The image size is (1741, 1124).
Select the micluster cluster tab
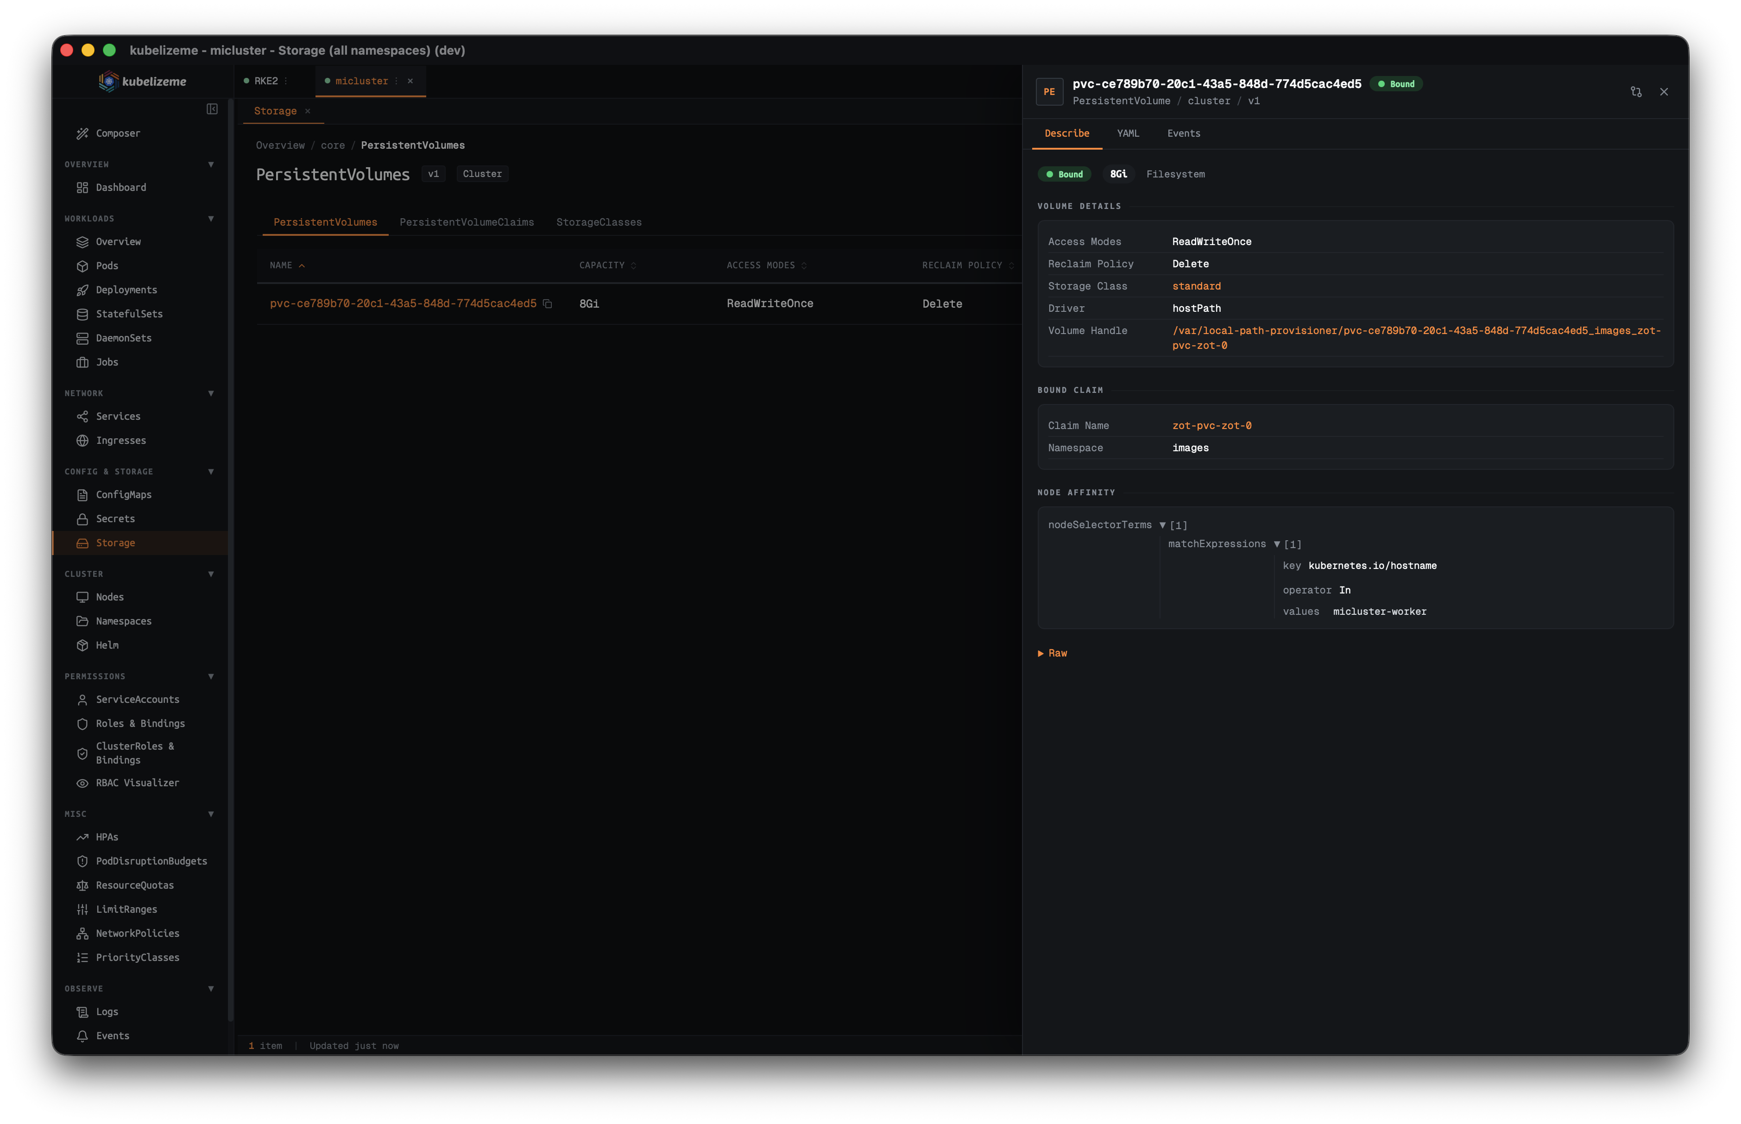tap(362, 81)
